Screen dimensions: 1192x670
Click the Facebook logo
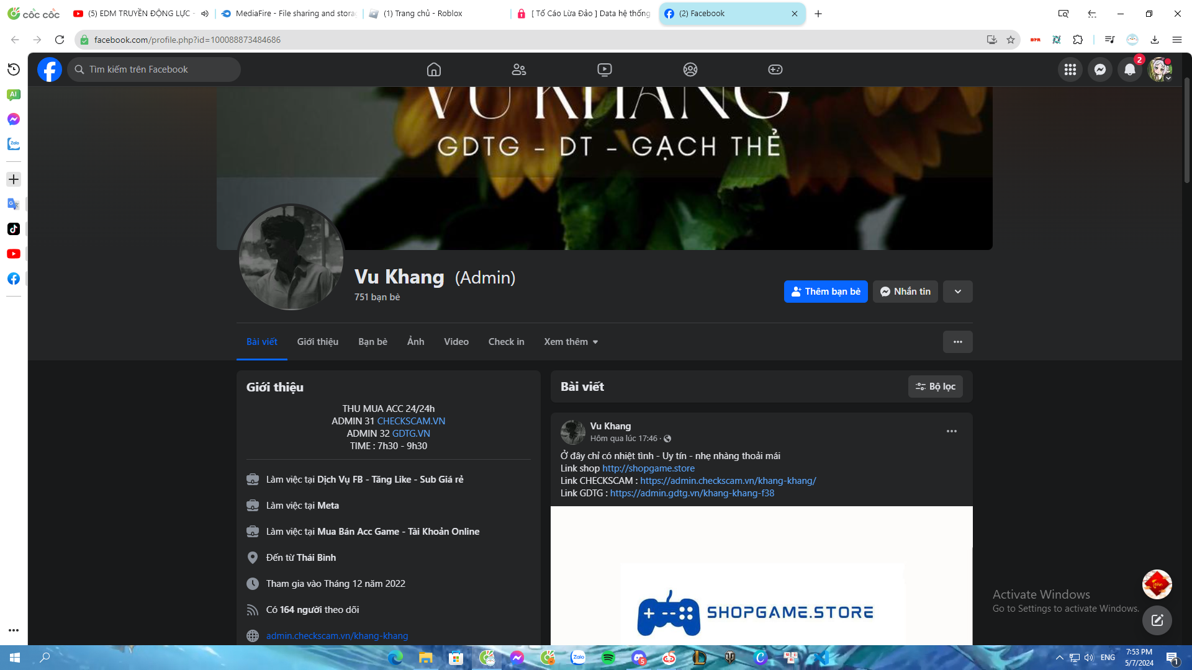50,69
